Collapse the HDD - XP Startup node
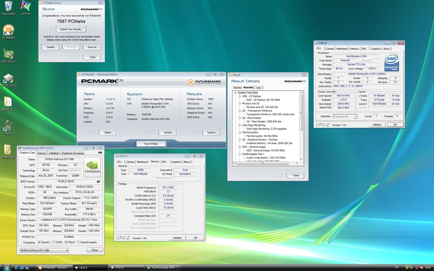The image size is (434, 271). coord(240,96)
